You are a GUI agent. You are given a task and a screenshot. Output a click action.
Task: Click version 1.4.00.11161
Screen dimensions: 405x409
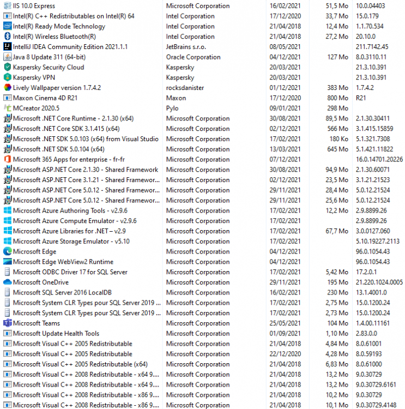[372, 323]
